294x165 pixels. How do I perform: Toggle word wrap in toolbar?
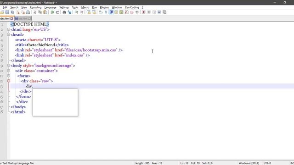pos(101,12)
